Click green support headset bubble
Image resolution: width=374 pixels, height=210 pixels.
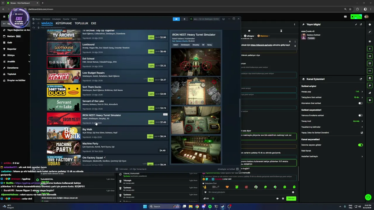[368, 197]
